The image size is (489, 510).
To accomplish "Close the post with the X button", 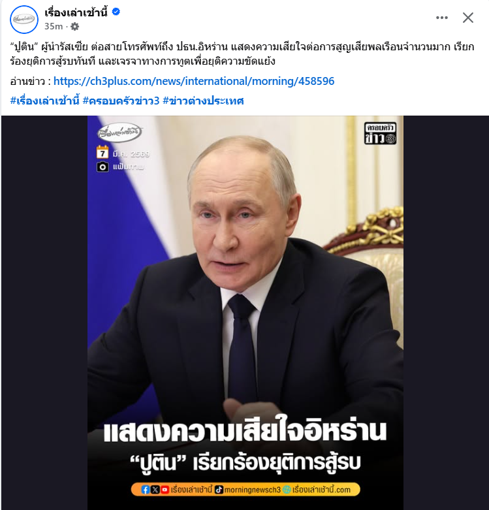I will point(468,18).
